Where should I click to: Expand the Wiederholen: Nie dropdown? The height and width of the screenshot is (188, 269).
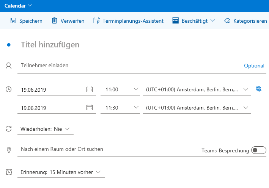point(46,129)
